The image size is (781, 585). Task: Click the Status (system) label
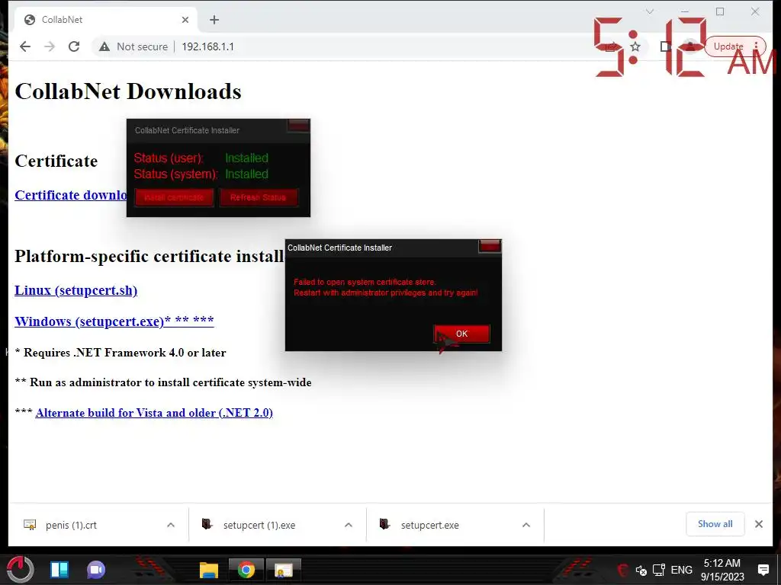[x=176, y=174]
